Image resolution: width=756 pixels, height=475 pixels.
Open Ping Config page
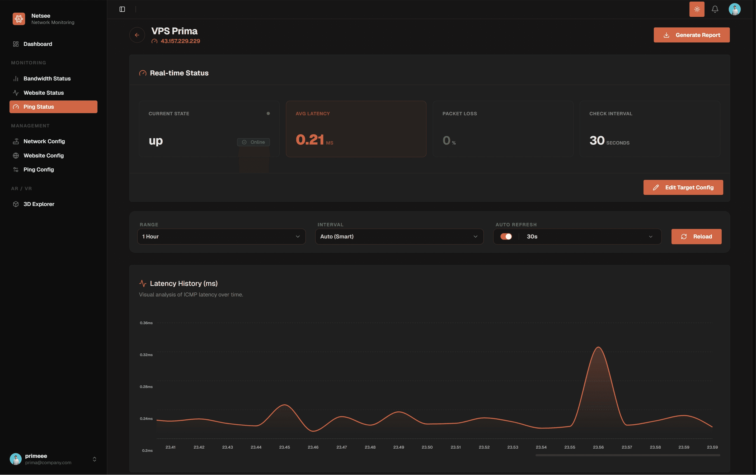(53, 170)
